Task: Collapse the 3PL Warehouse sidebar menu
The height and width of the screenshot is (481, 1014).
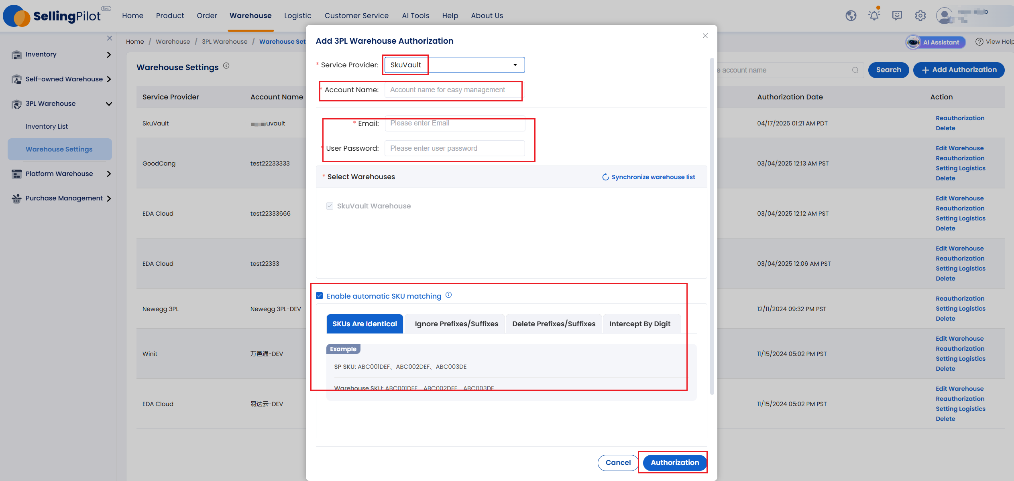Action: [x=109, y=104]
